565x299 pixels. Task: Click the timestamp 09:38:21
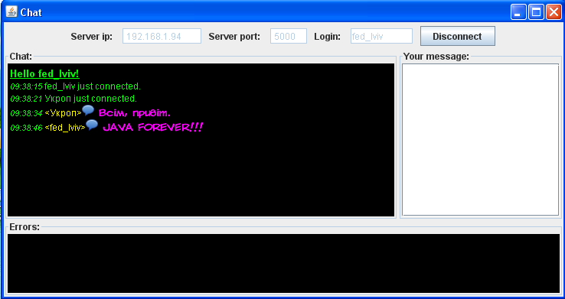coord(26,99)
